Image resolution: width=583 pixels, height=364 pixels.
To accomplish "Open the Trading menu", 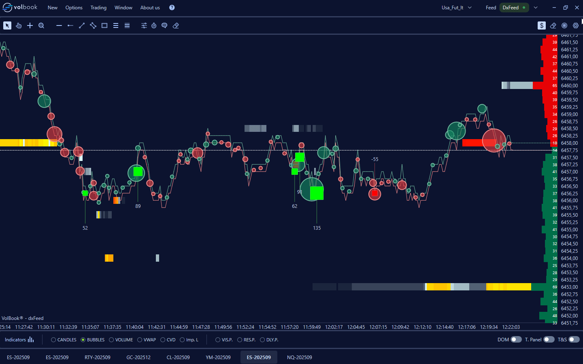I will click(x=98, y=8).
